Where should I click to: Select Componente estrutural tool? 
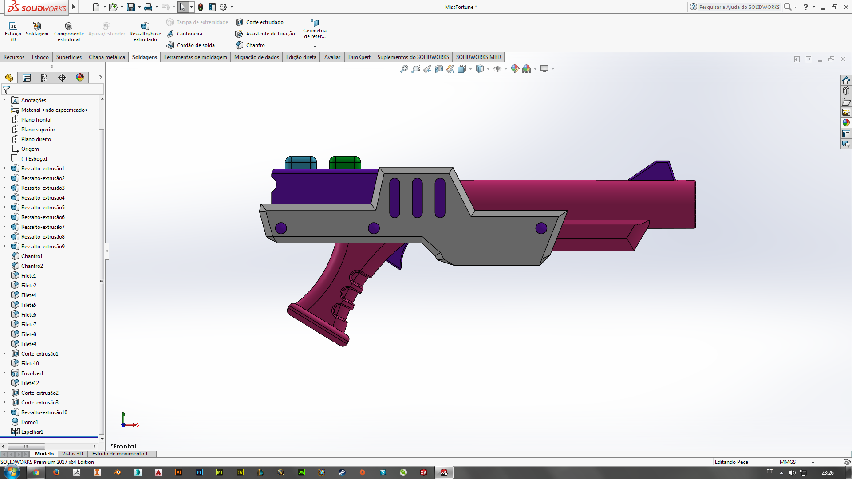(69, 32)
